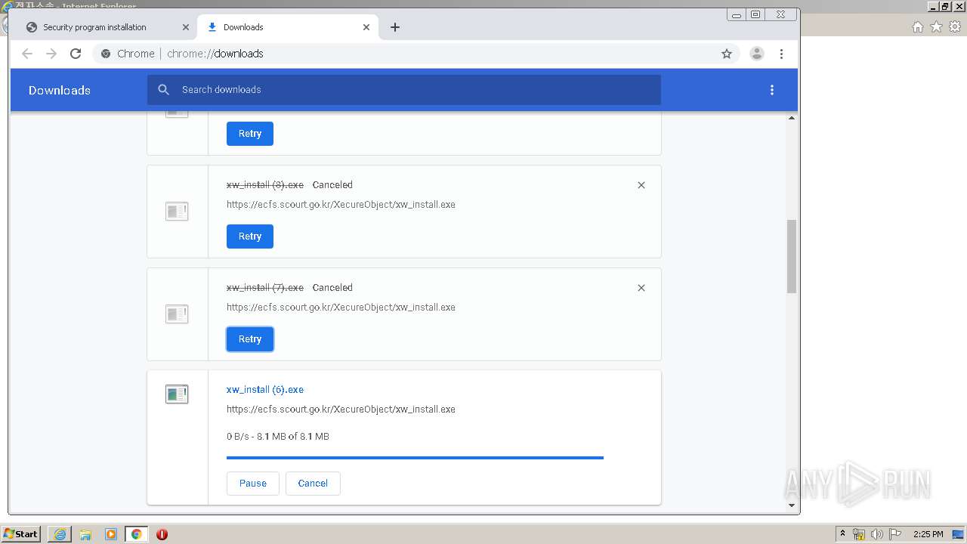The image size is (967, 544).
Task: Retry the xw_install (8).exe download
Action: pos(250,236)
